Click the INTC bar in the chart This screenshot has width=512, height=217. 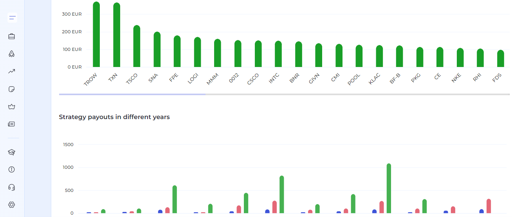tap(278, 54)
